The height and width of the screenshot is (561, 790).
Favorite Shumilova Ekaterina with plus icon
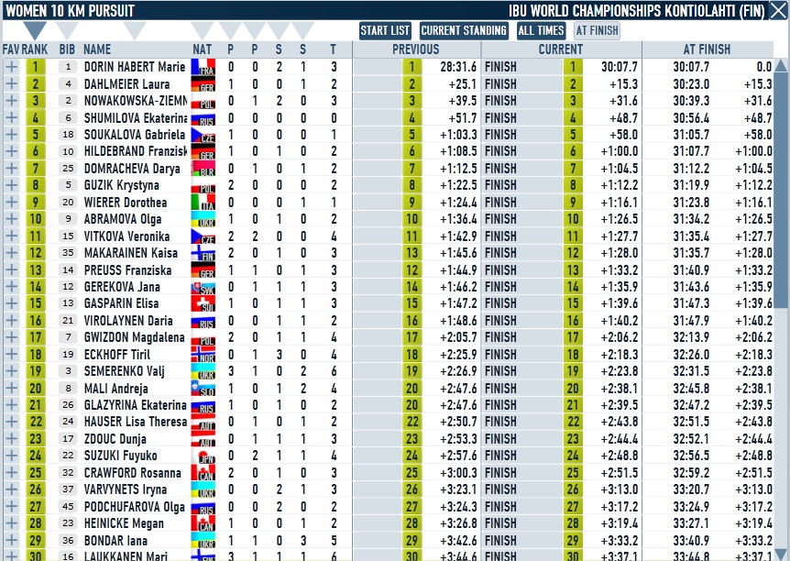(12, 117)
